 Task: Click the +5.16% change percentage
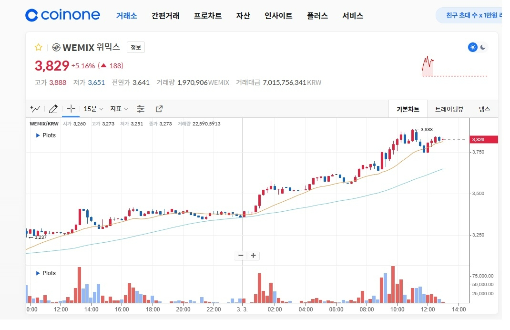(83, 66)
